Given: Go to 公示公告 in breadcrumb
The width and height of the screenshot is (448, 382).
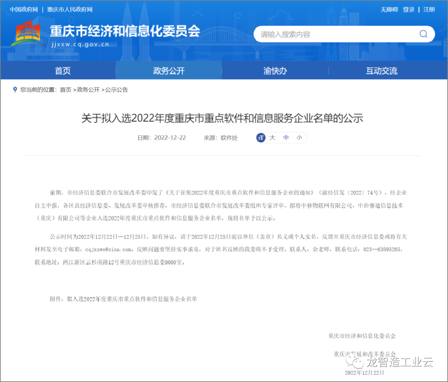Looking at the screenshot, I should (x=117, y=89).
